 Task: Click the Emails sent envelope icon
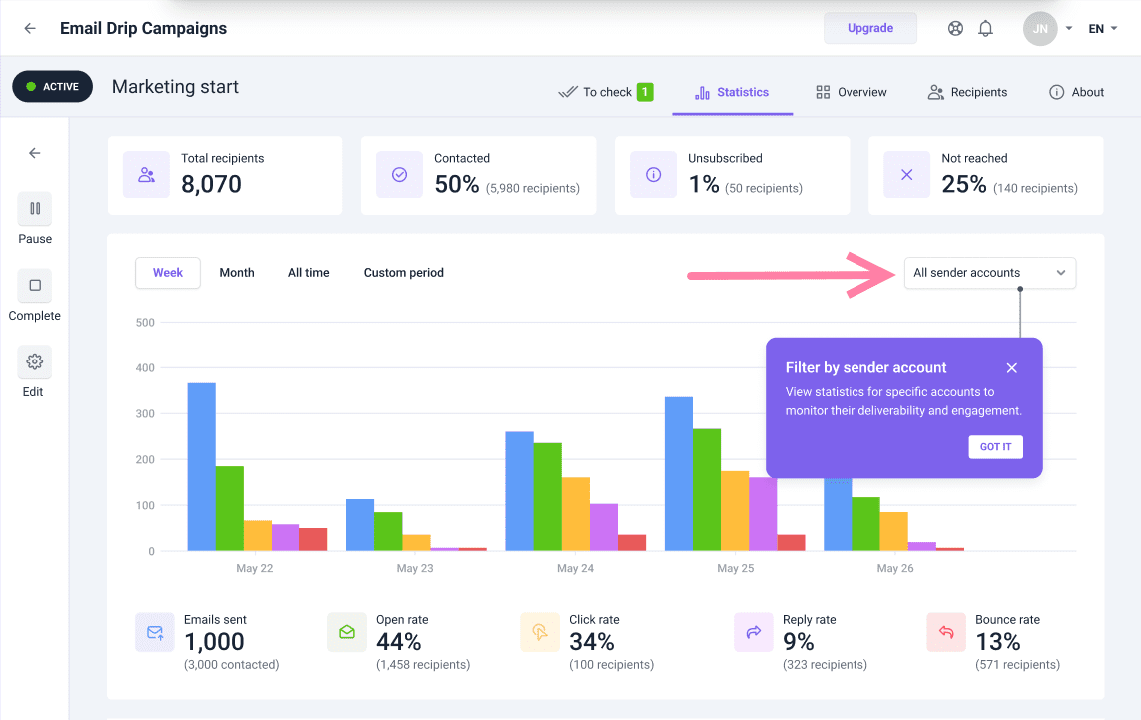[x=155, y=632]
